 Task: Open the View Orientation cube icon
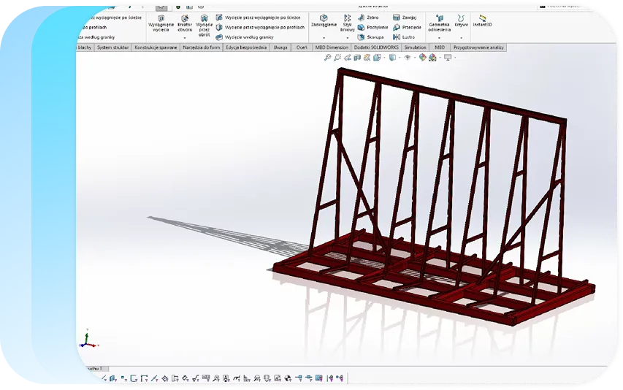click(377, 58)
